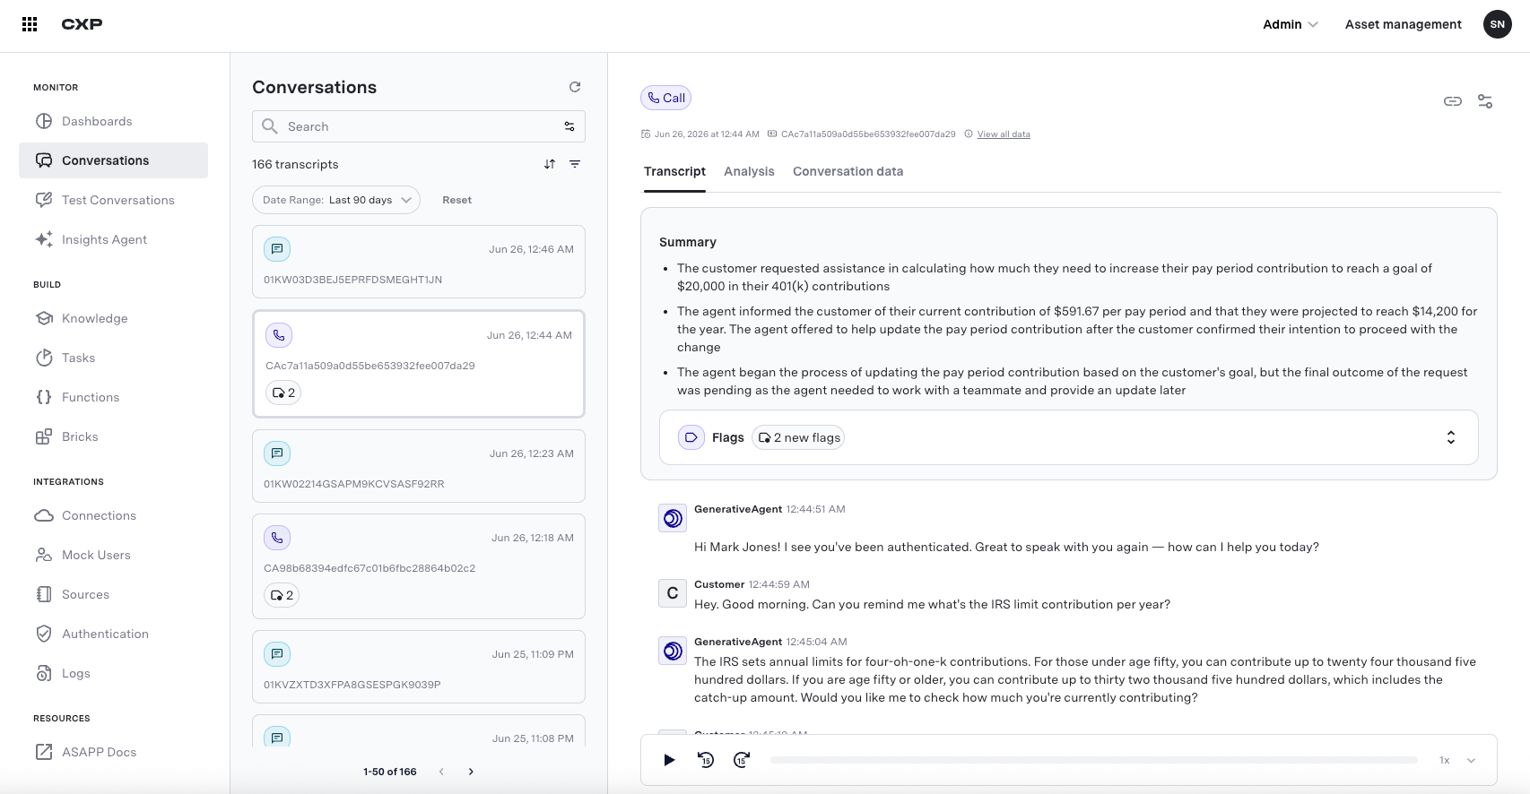Open the Admin dropdown menu
This screenshot has width=1530, height=794.
pos(1291,24)
